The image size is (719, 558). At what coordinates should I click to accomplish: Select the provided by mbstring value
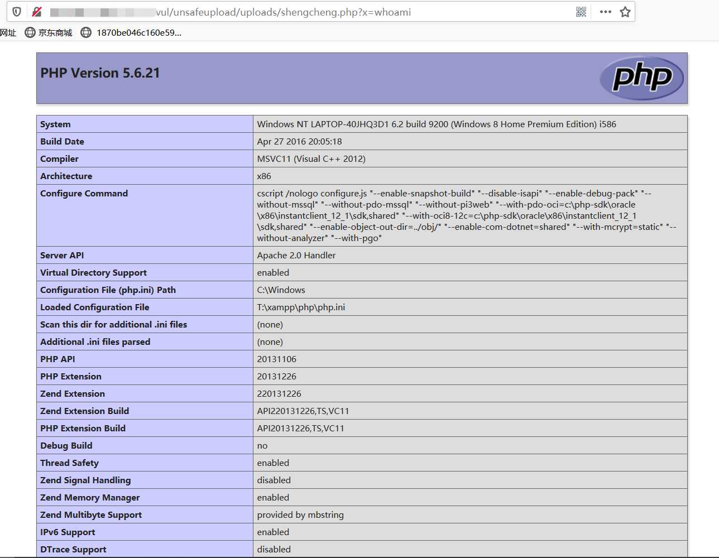(300, 514)
